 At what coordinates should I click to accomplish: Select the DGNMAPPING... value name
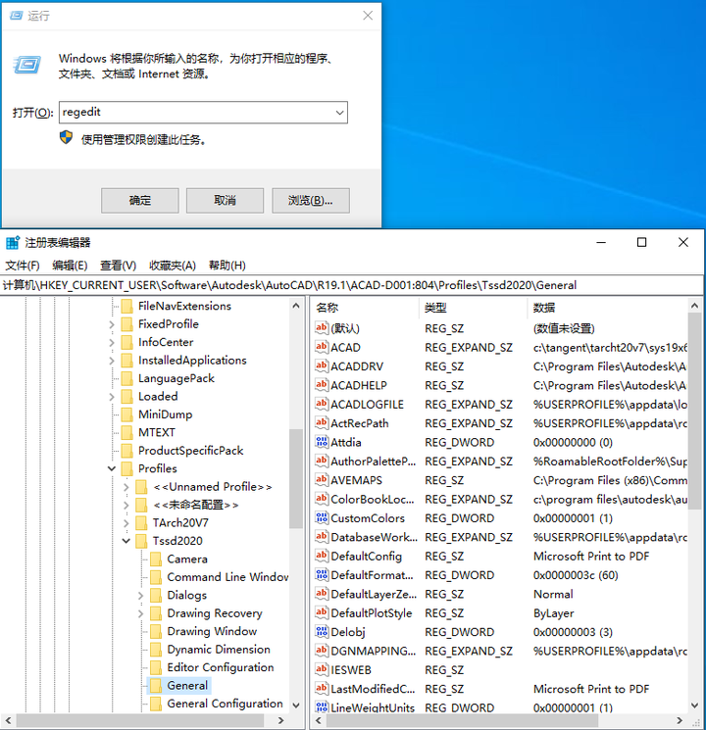coord(374,651)
